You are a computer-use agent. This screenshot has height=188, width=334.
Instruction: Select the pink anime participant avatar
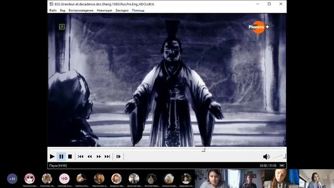click(x=29, y=179)
